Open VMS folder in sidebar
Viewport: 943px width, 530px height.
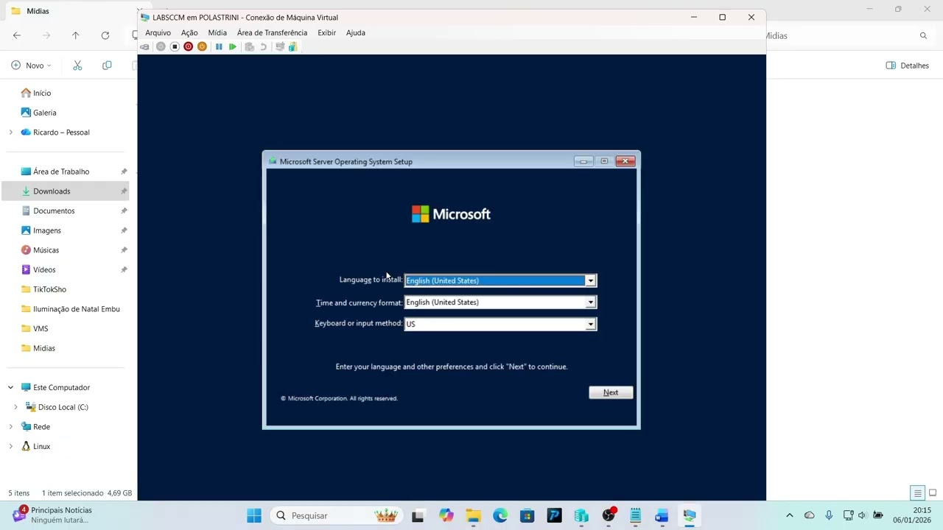tap(41, 328)
